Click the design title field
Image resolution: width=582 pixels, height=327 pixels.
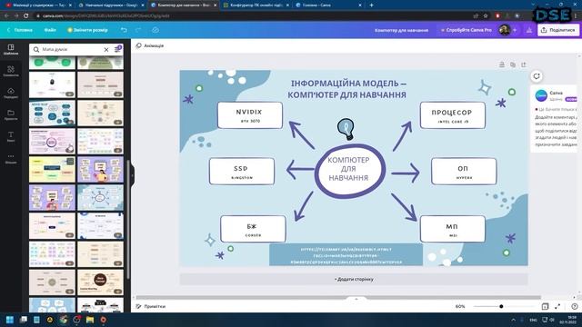tap(401, 30)
